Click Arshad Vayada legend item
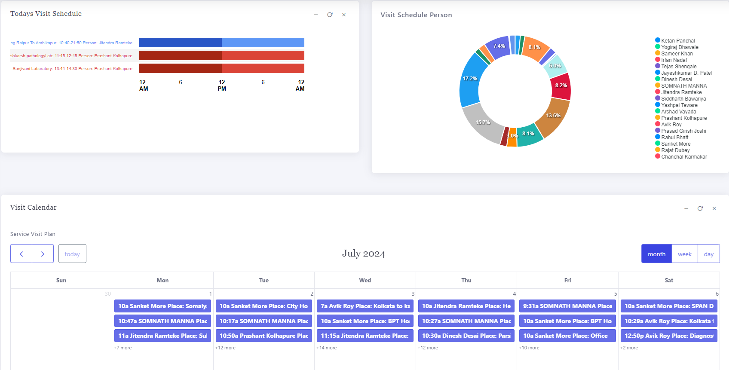 pos(676,111)
